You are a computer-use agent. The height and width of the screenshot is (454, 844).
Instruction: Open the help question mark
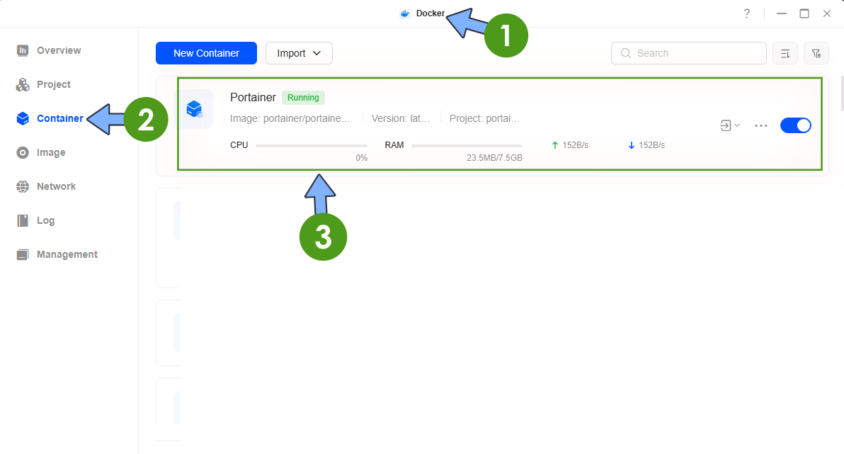[746, 13]
